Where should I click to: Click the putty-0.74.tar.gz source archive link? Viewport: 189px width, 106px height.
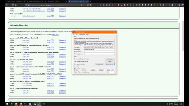point(29,16)
